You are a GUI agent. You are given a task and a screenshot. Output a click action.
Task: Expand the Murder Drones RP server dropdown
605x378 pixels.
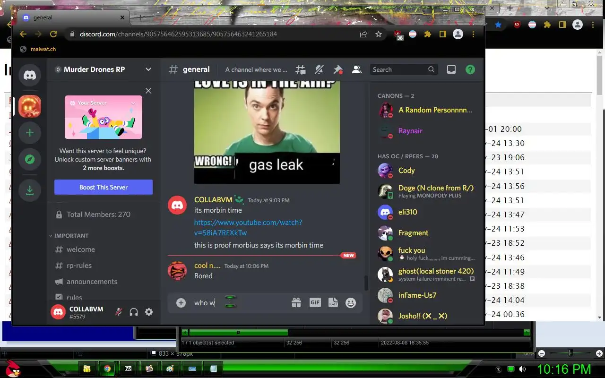click(148, 69)
